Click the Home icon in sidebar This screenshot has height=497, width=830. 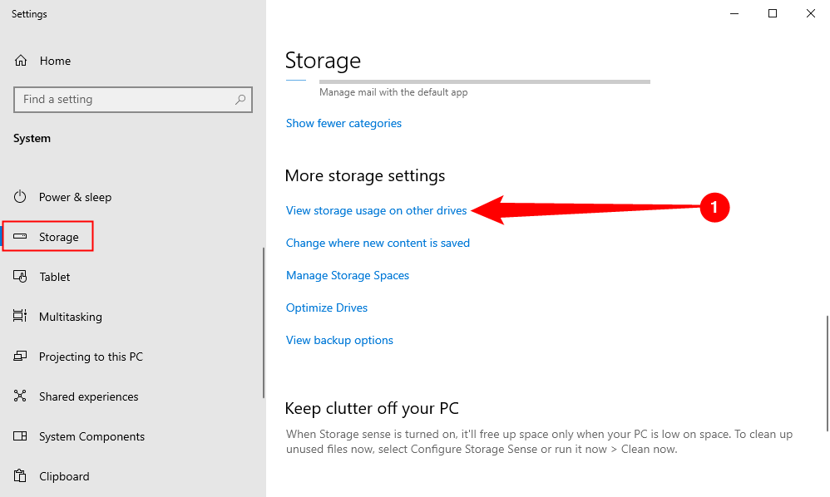pos(21,61)
